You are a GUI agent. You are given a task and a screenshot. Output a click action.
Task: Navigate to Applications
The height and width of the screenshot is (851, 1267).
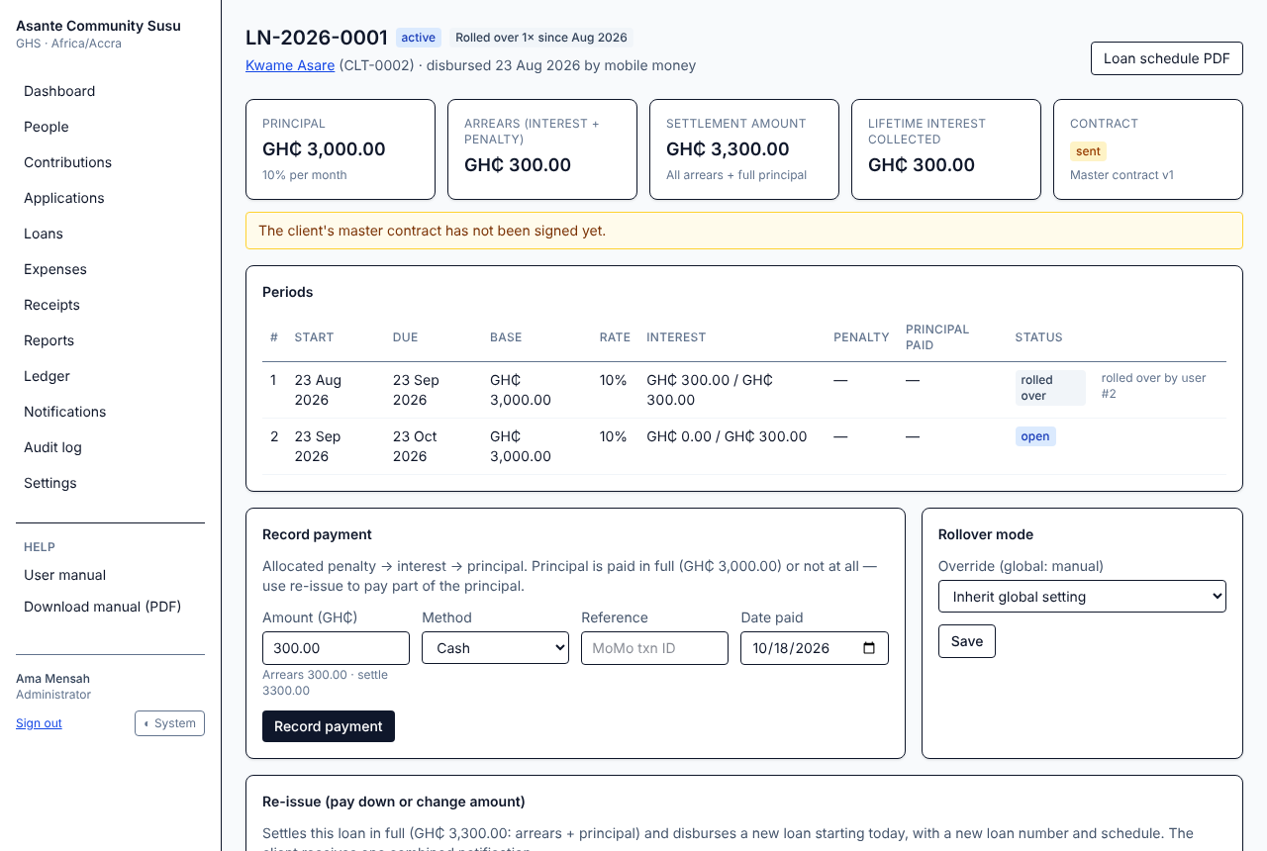(64, 198)
